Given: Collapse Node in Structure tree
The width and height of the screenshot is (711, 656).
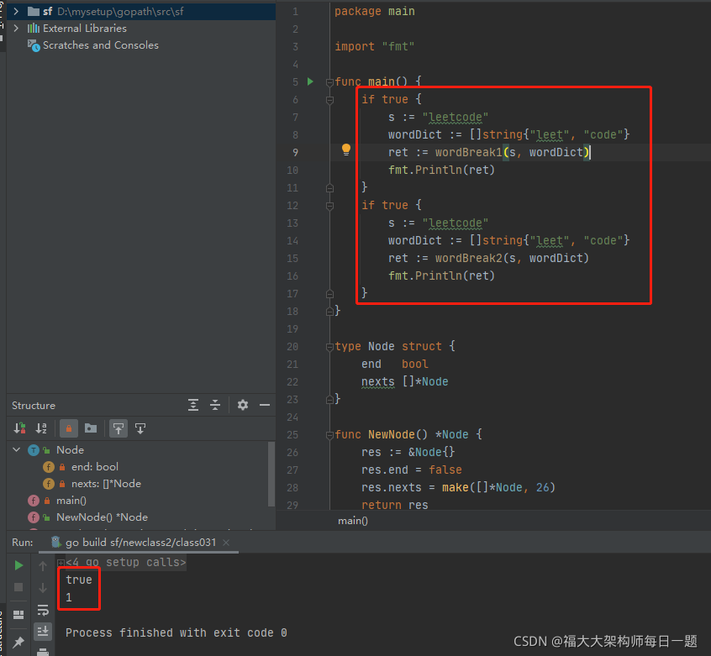Looking at the screenshot, I should [x=17, y=450].
